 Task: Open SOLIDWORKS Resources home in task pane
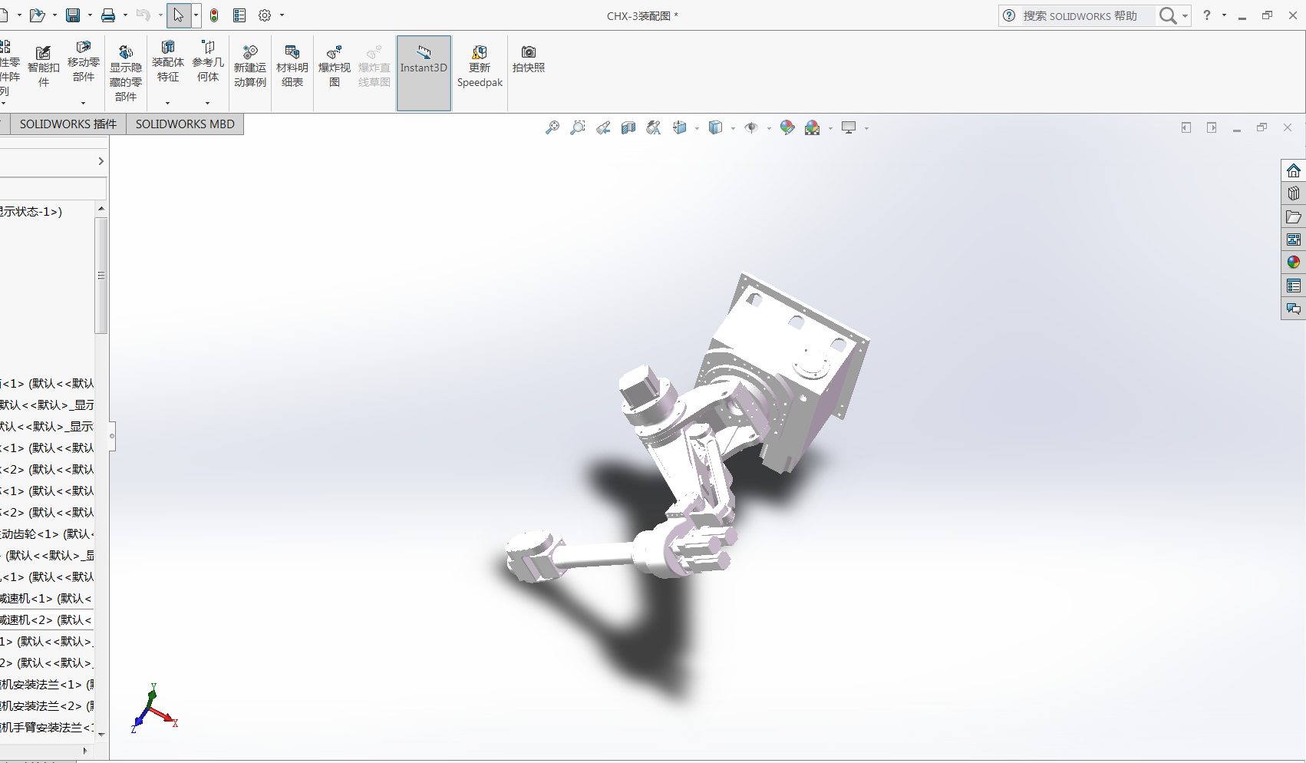pos(1294,170)
